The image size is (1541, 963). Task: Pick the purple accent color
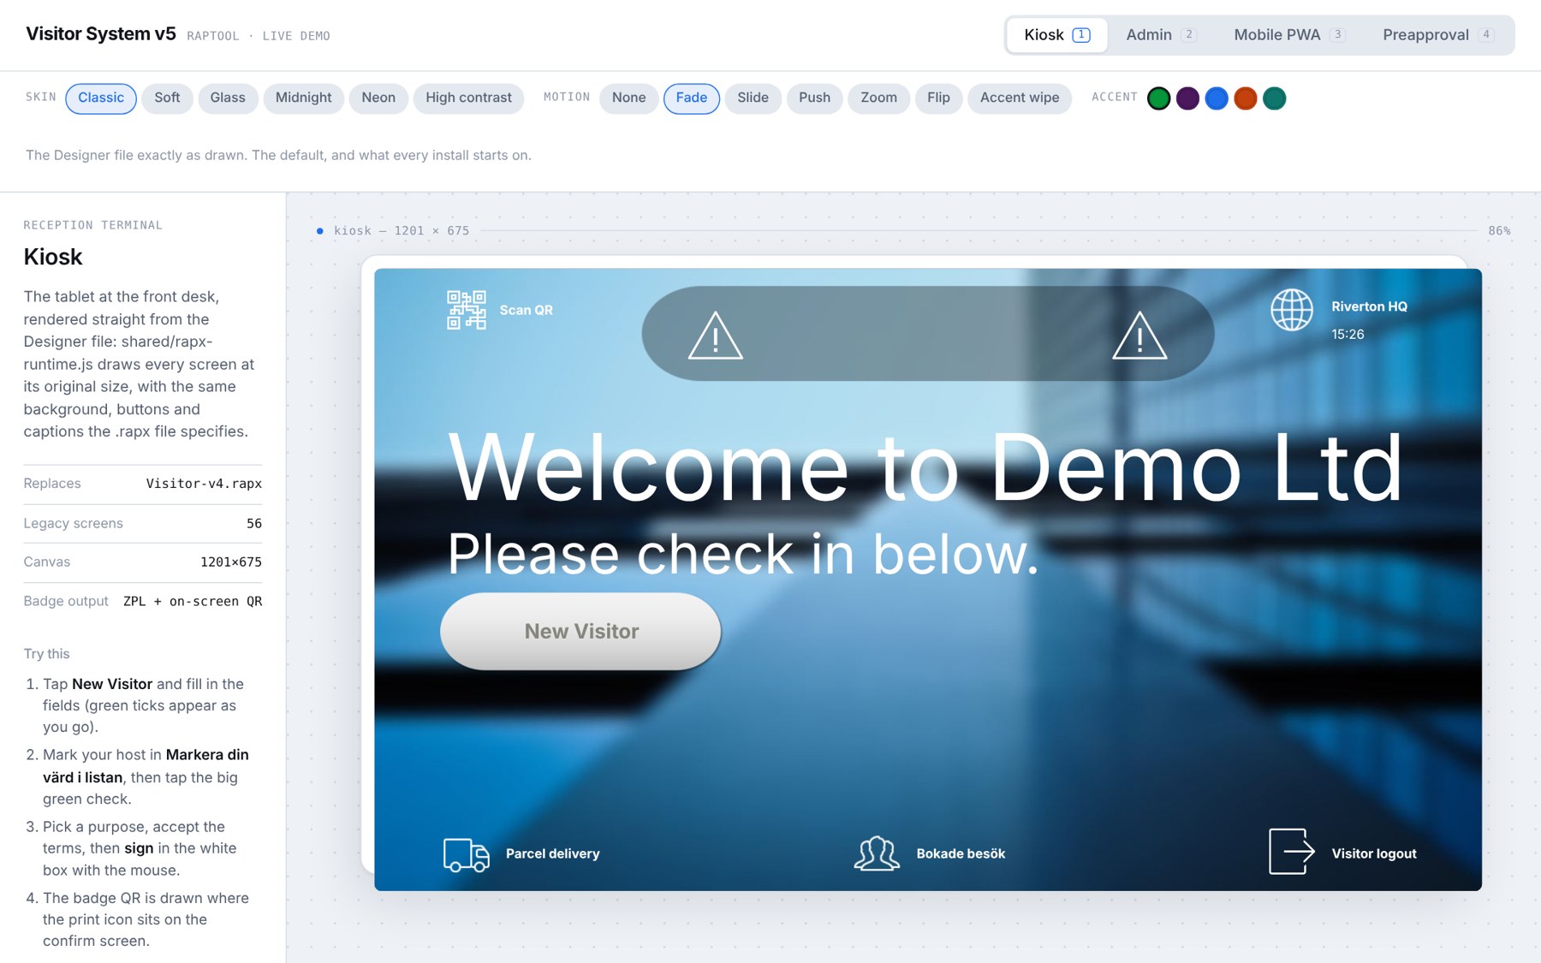point(1187,98)
